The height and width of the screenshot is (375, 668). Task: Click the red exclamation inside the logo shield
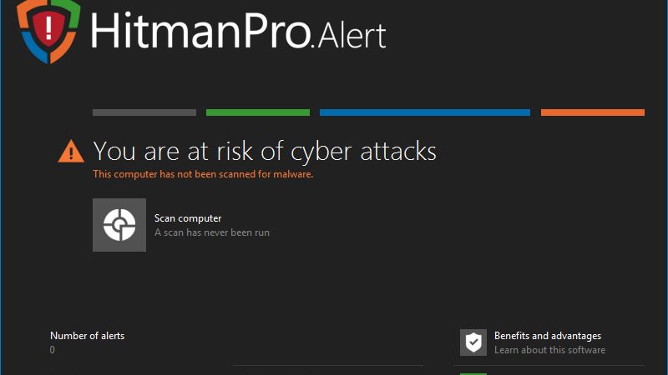tap(48, 28)
